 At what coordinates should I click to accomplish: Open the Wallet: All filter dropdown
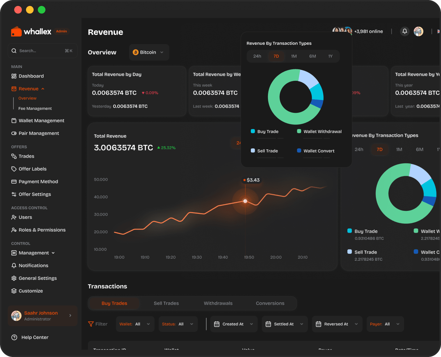[x=135, y=324]
